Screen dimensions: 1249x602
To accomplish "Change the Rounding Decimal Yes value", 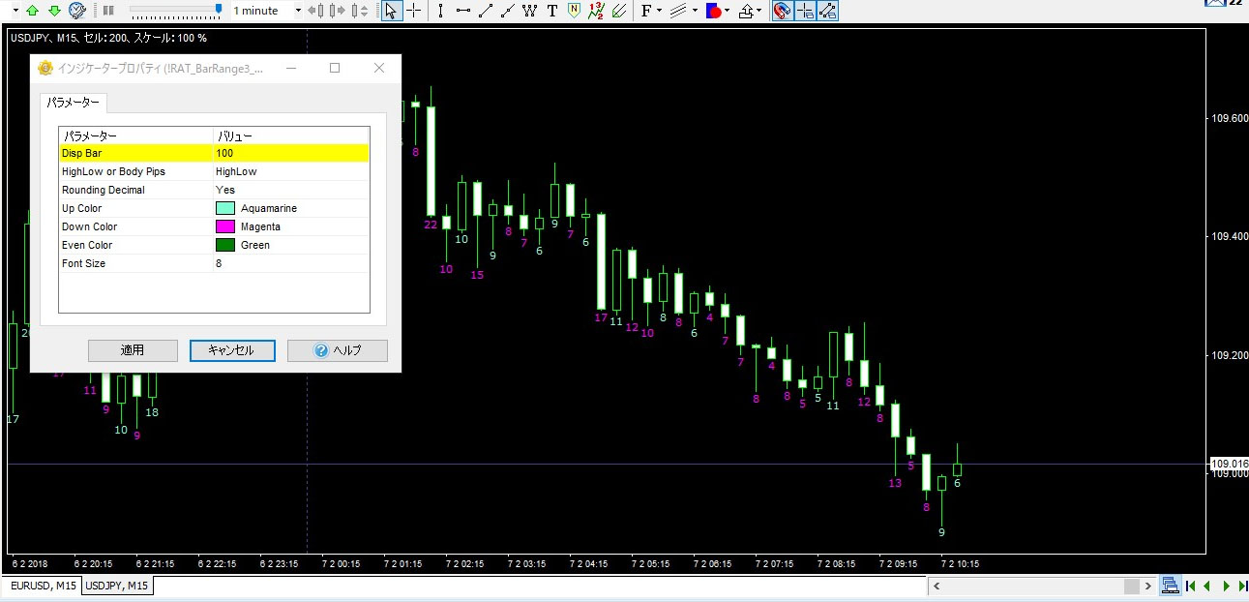I will tap(291, 190).
